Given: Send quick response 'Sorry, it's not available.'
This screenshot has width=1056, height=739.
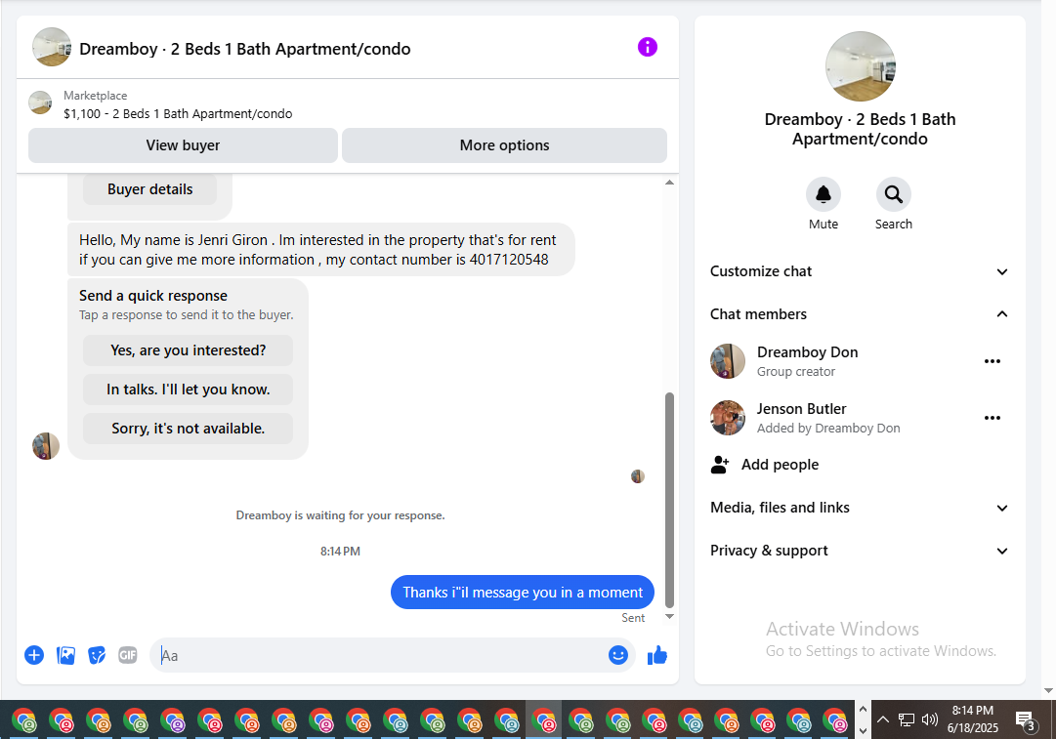Looking at the screenshot, I should (x=188, y=429).
